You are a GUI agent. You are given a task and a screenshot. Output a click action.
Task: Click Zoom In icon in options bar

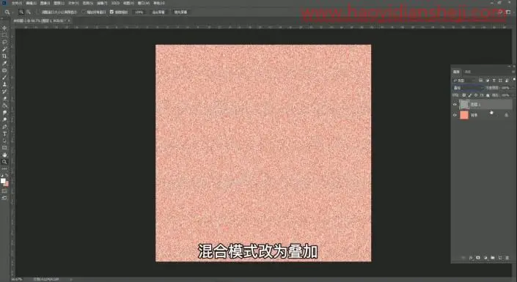(21, 12)
